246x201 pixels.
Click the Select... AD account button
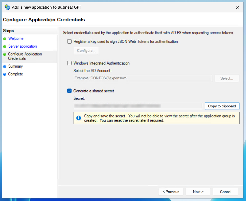(x=227, y=78)
